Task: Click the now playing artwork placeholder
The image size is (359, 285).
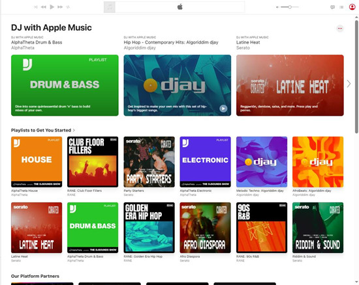Action: (x=110, y=7)
